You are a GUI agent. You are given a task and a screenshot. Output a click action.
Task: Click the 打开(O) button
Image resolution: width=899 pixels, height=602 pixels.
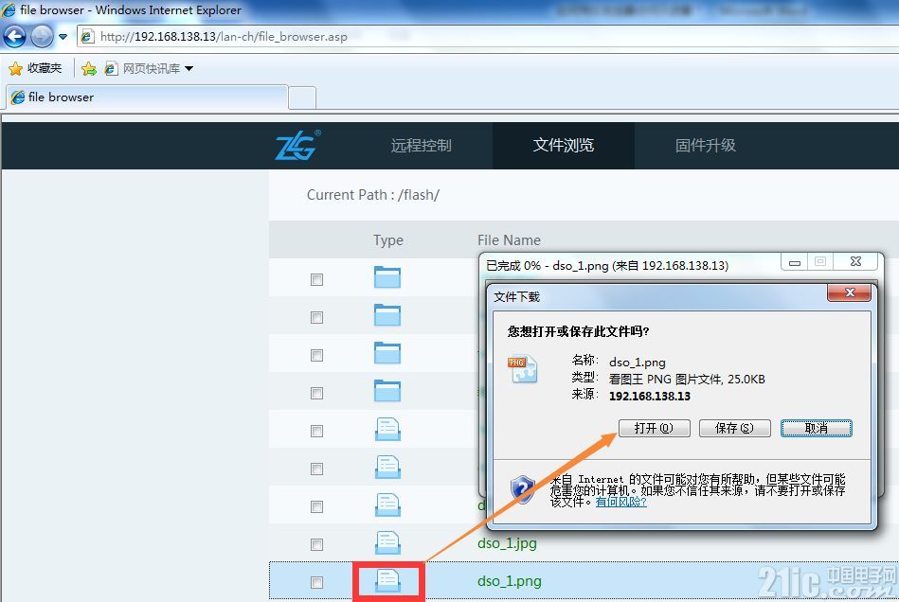(655, 428)
